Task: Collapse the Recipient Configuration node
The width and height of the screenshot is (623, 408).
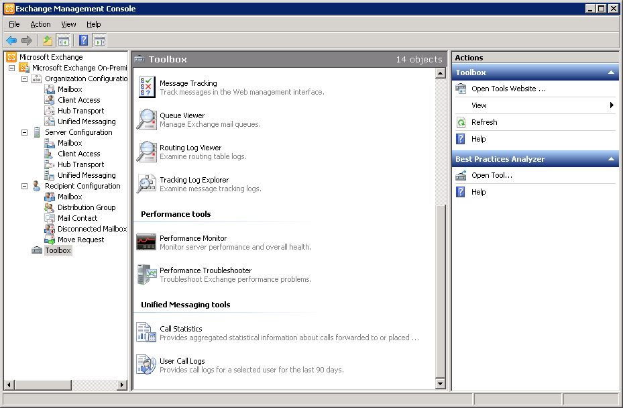Action: (x=25, y=186)
